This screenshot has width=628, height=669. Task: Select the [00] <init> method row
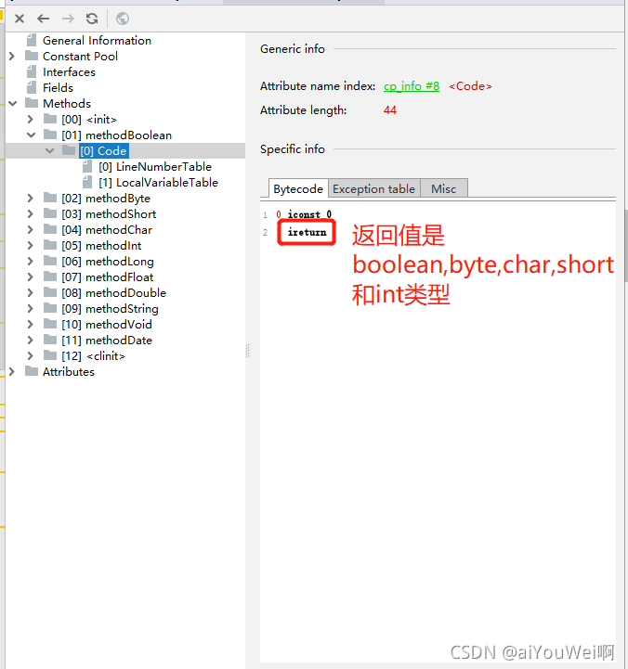pos(89,120)
